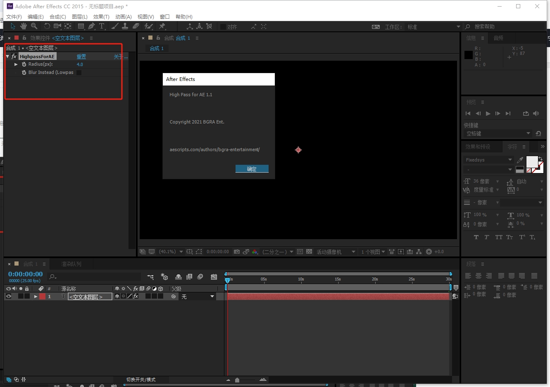The image size is (550, 387).
Task: Click the Graph Editor icon in timeline
Action: (x=214, y=277)
